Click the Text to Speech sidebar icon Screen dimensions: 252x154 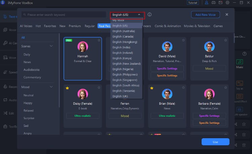5,16
